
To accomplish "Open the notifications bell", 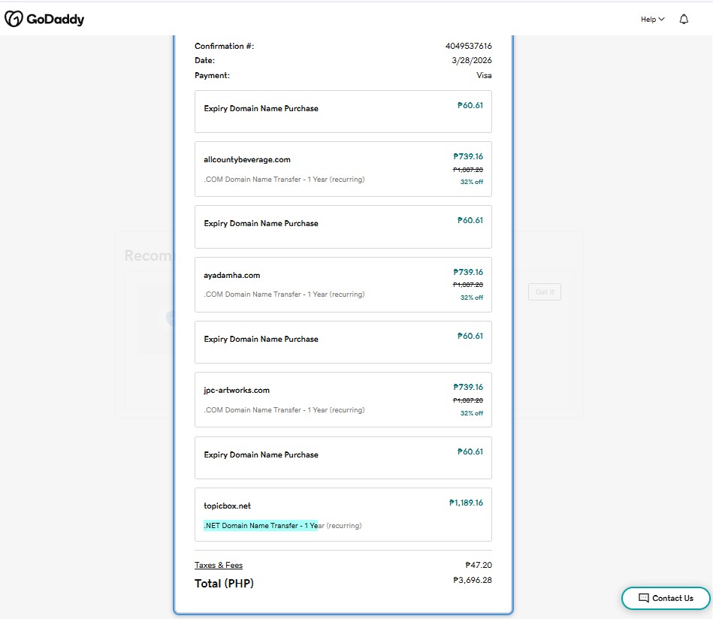I will tap(684, 20).
